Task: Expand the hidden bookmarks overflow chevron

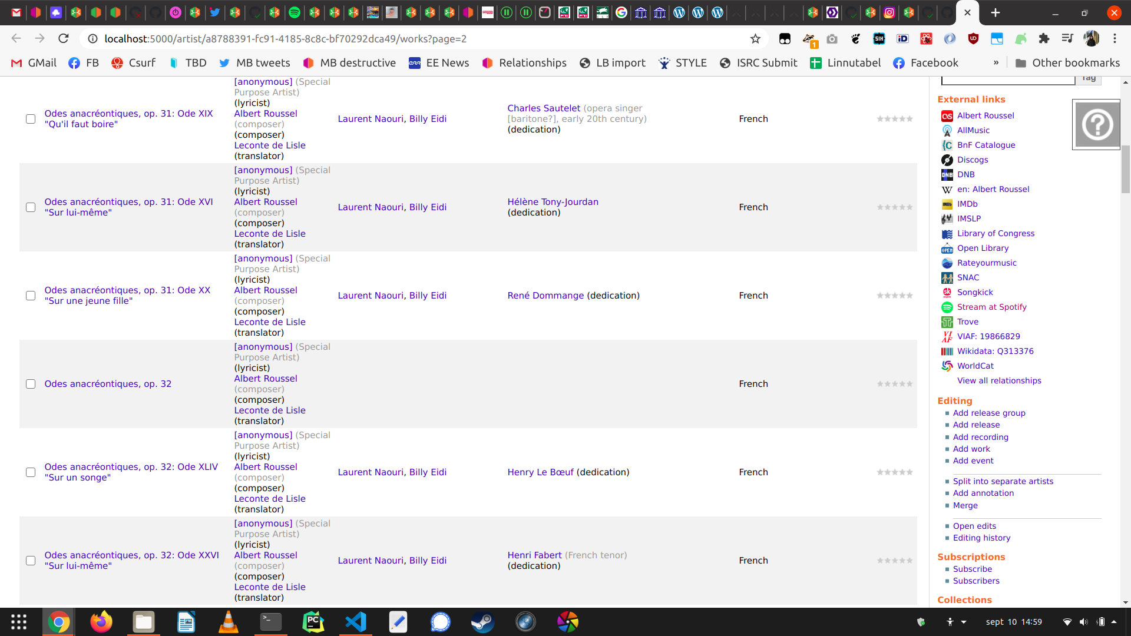Action: pos(996,63)
